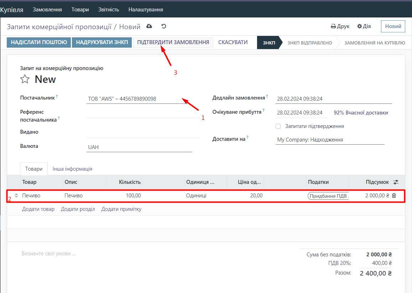This screenshot has height=293, width=412.
Task: Switch to the Інша інформація tab
Action: [72, 169]
